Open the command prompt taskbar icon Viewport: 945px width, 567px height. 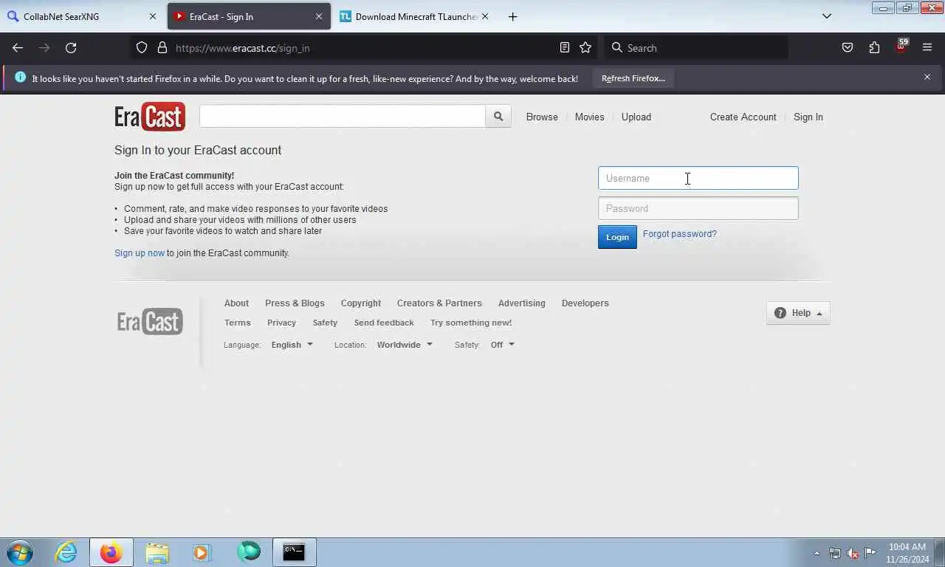(x=294, y=552)
